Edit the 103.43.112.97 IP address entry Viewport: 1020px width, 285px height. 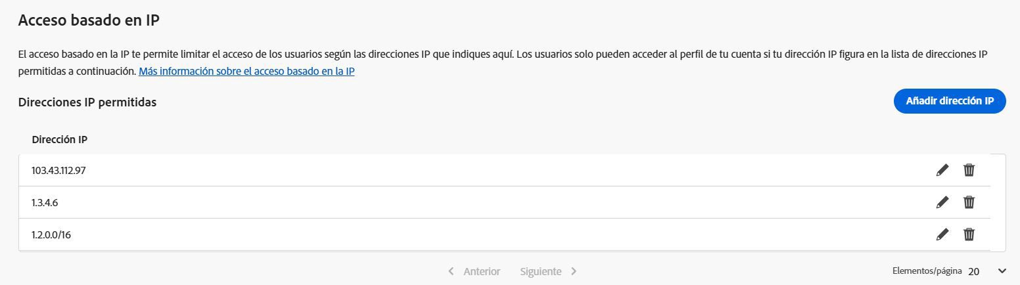pyautogui.click(x=942, y=170)
